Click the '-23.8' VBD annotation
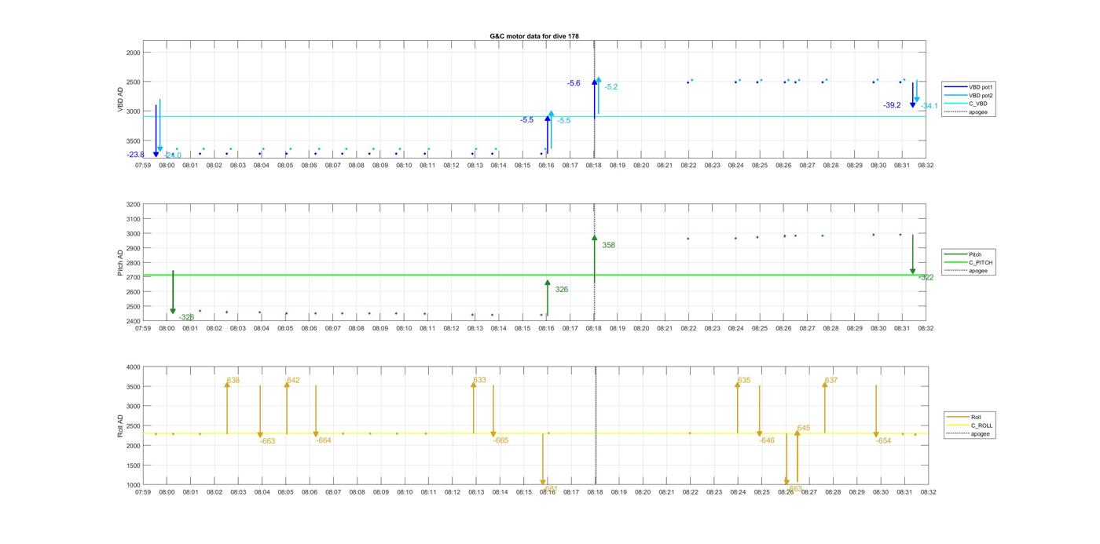The image size is (1100, 544). coord(135,155)
